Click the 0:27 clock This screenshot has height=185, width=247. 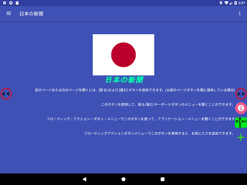(x=242, y=3)
